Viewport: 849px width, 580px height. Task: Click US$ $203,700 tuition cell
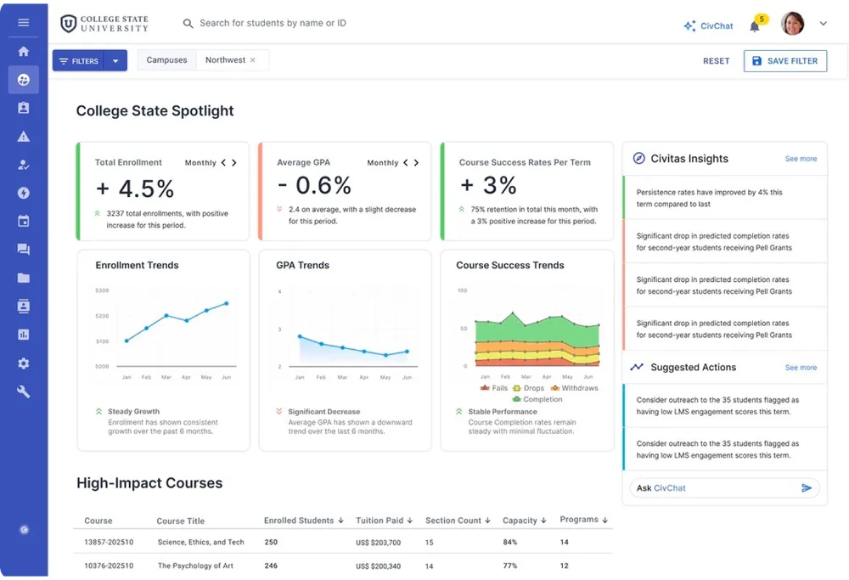[x=378, y=542]
